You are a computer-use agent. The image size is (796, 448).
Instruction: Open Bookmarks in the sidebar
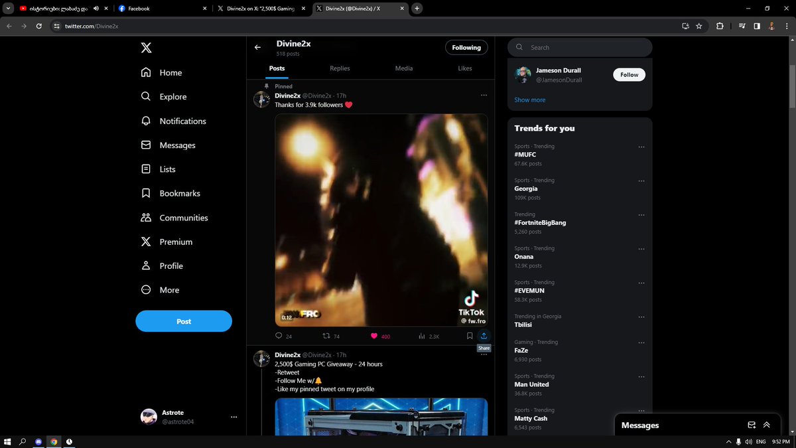coord(170,193)
